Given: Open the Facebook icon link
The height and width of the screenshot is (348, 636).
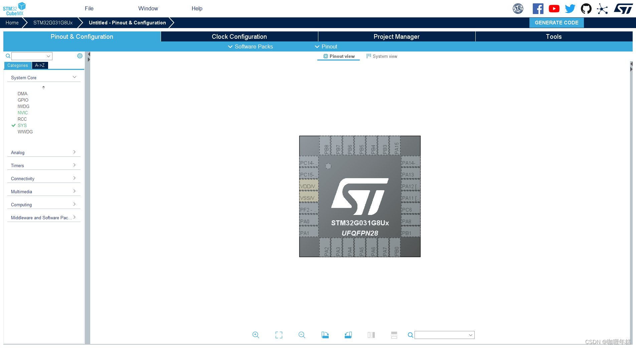Looking at the screenshot, I should [x=538, y=9].
